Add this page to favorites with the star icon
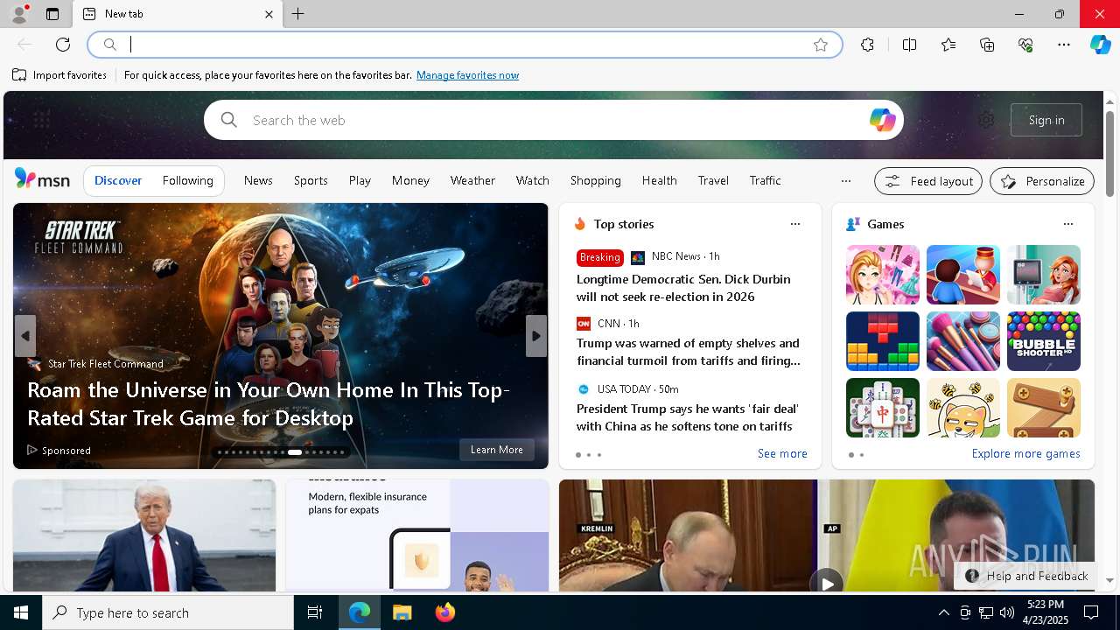The width and height of the screenshot is (1120, 630). tap(821, 45)
